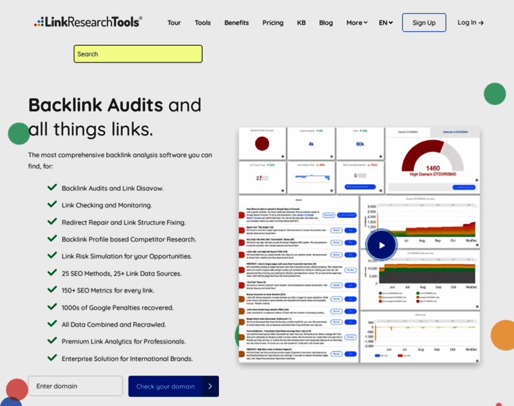Click the Check your domain button
The height and width of the screenshot is (406, 514).
(173, 386)
